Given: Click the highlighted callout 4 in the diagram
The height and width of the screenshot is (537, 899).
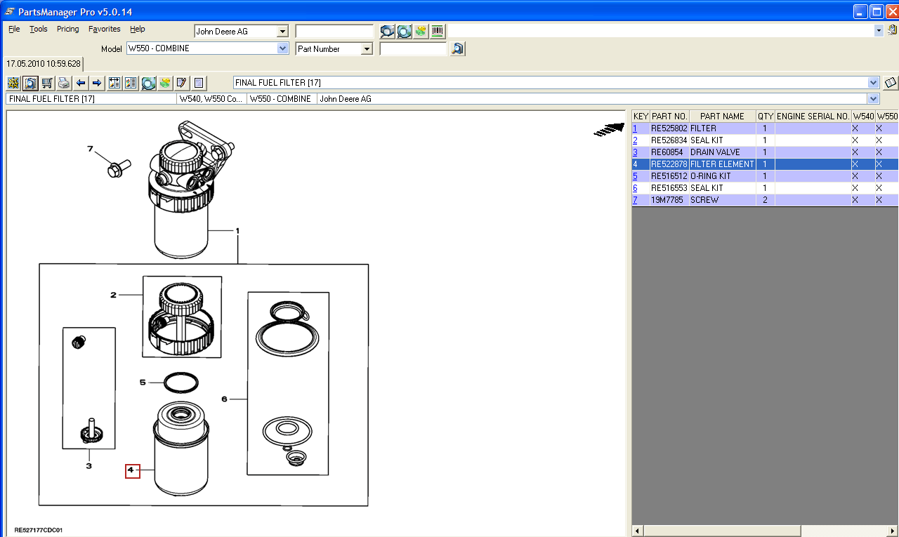Looking at the screenshot, I should (133, 471).
